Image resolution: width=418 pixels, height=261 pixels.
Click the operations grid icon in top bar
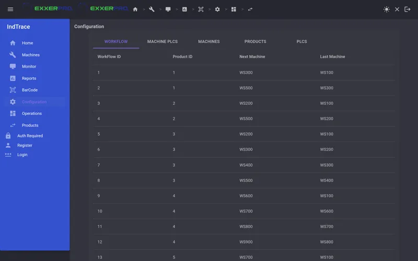pyautogui.click(x=234, y=9)
